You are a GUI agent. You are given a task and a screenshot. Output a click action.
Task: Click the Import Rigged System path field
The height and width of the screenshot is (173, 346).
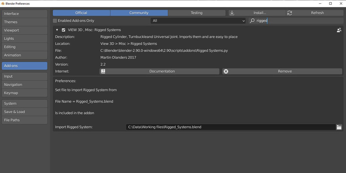(x=231, y=127)
